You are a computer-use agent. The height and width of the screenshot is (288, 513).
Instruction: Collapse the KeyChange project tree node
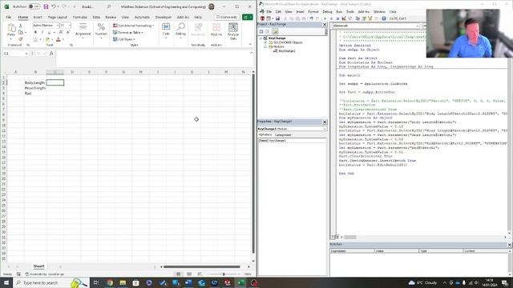point(261,38)
